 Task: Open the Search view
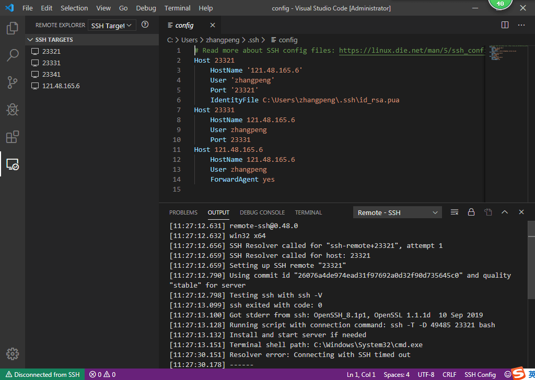point(13,56)
